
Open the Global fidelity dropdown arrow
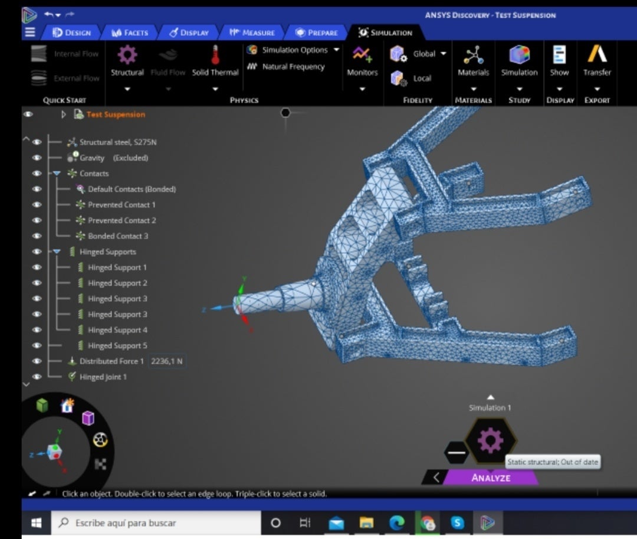point(443,53)
